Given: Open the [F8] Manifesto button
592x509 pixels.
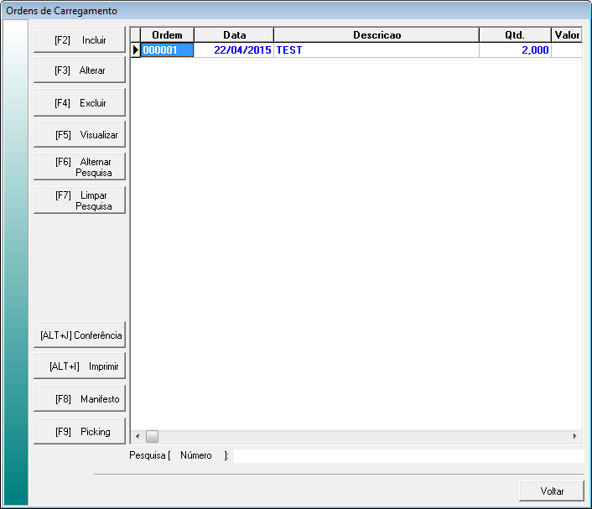Looking at the screenshot, I should [x=80, y=400].
